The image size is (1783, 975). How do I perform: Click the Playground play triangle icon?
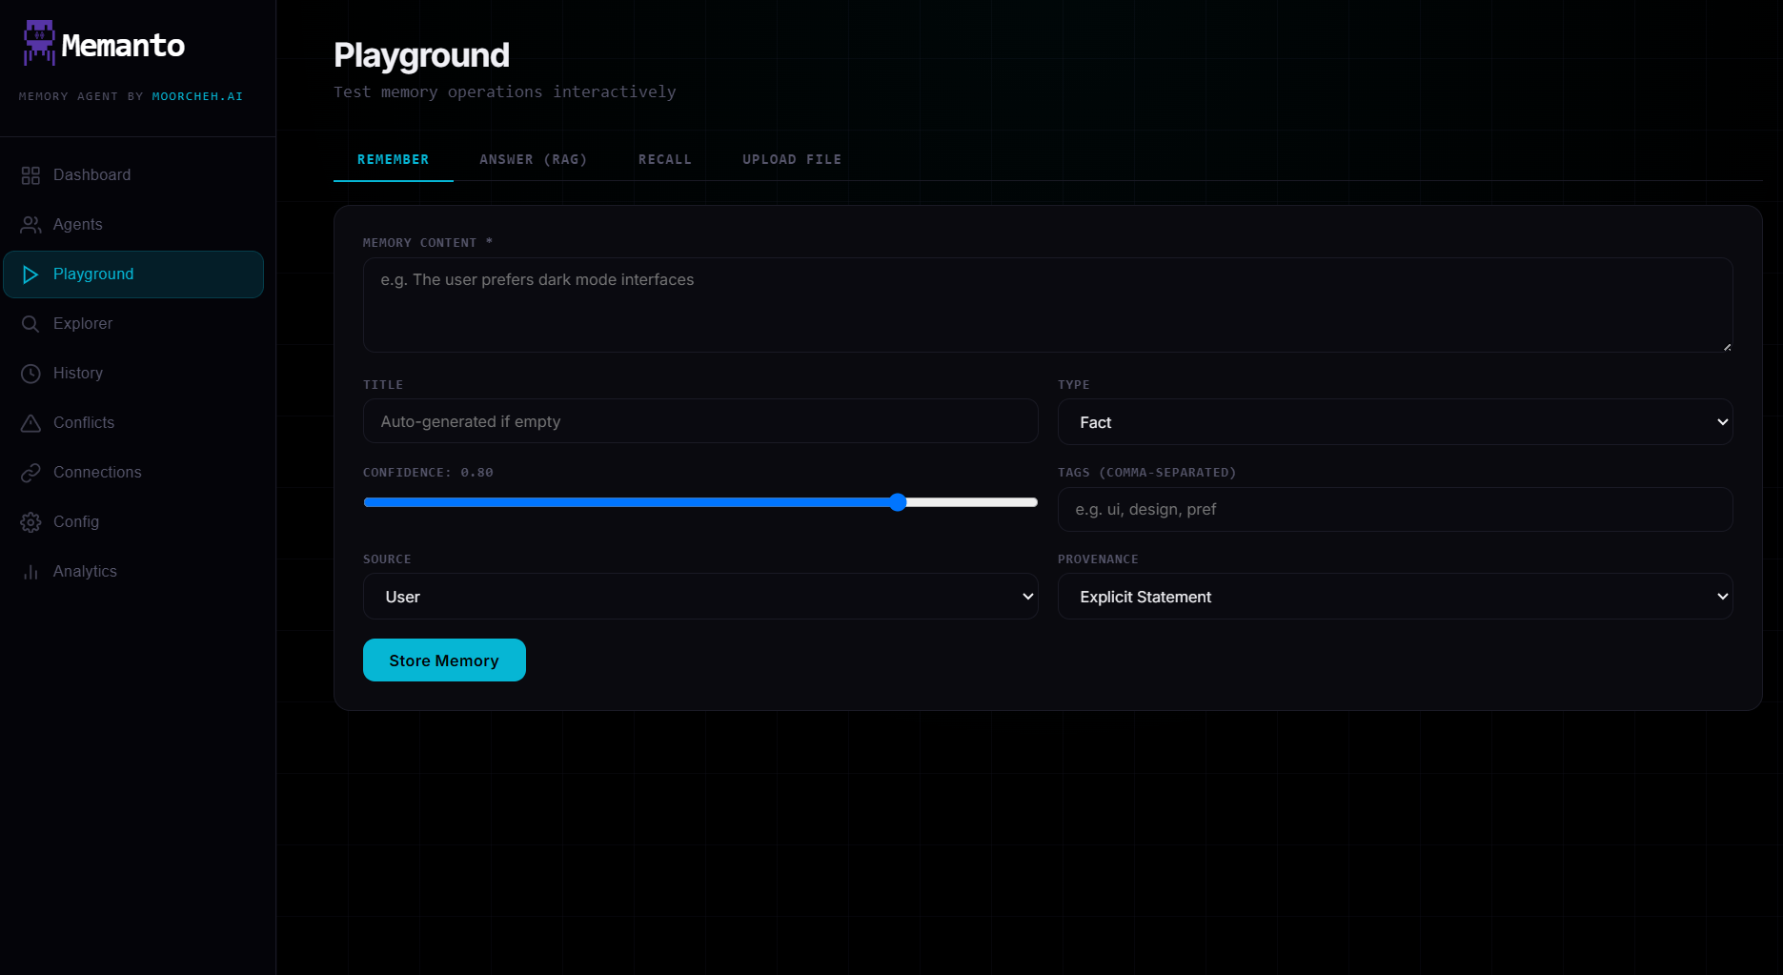(30, 274)
